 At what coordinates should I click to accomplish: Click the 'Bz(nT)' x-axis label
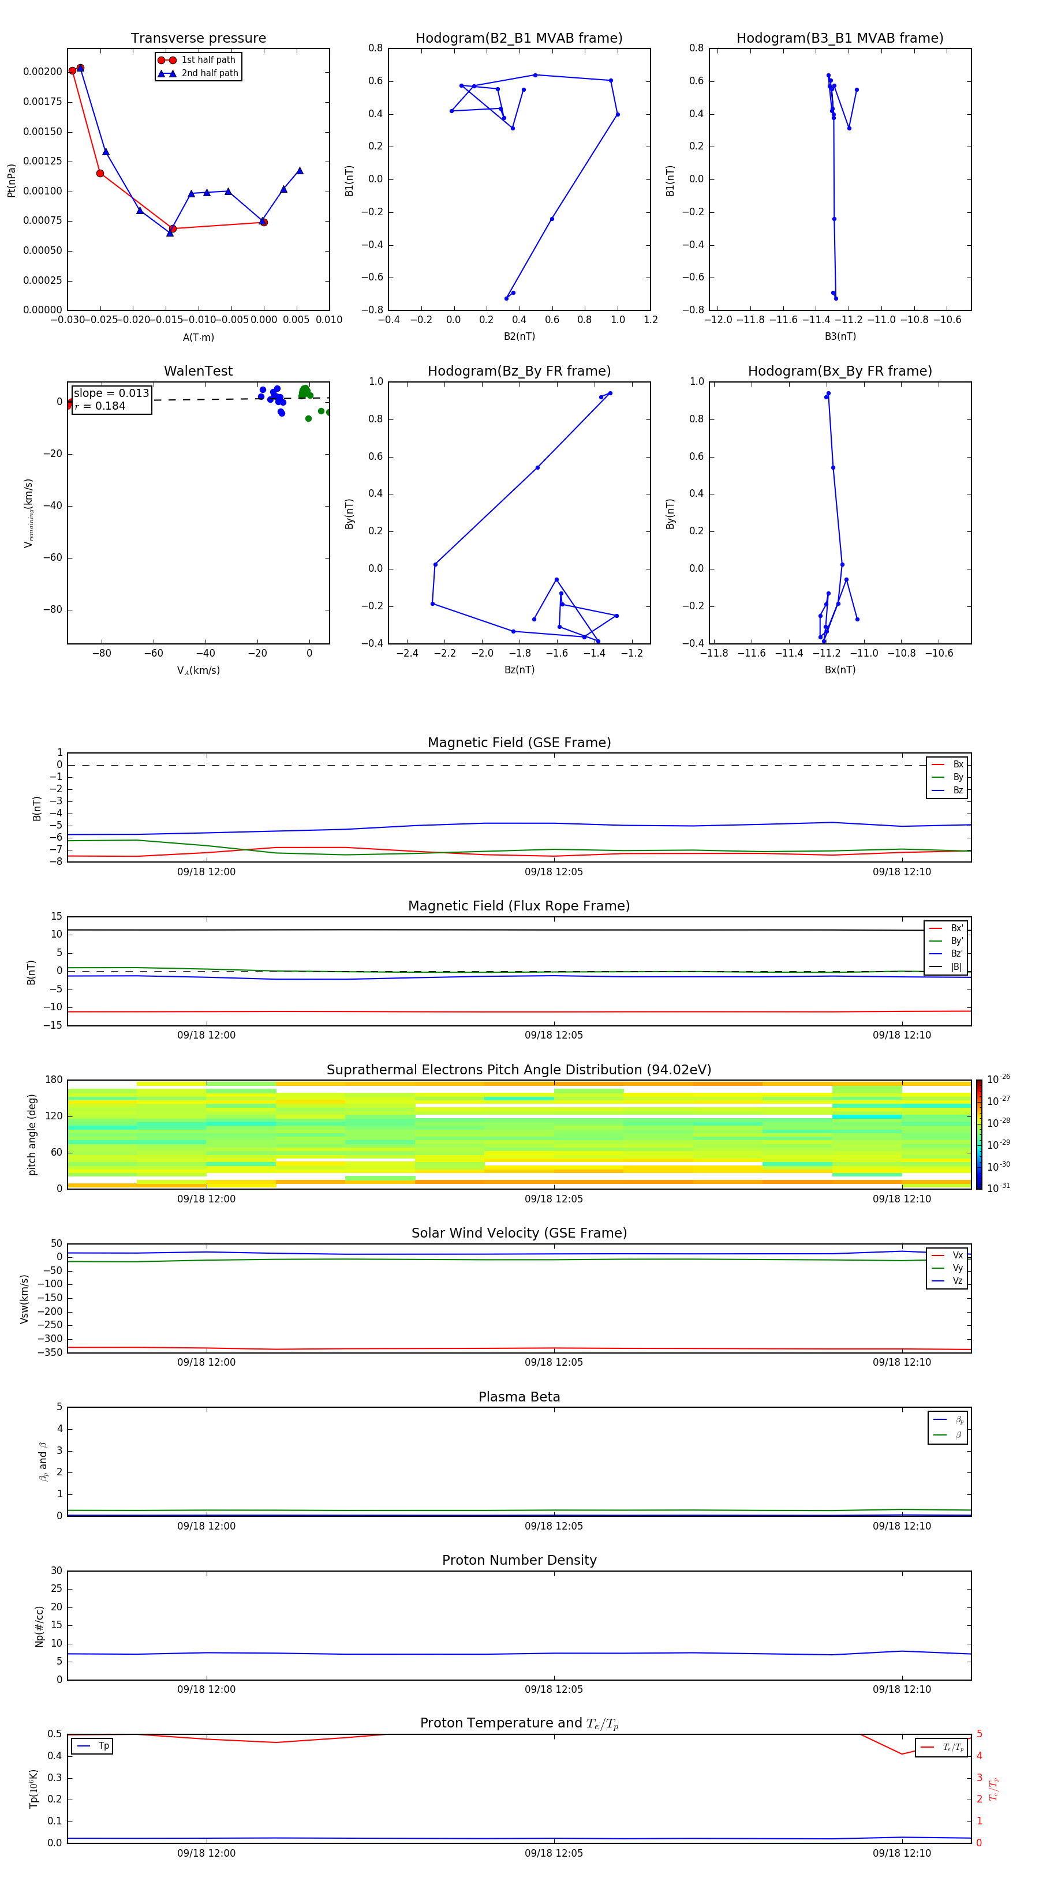pos(519,670)
